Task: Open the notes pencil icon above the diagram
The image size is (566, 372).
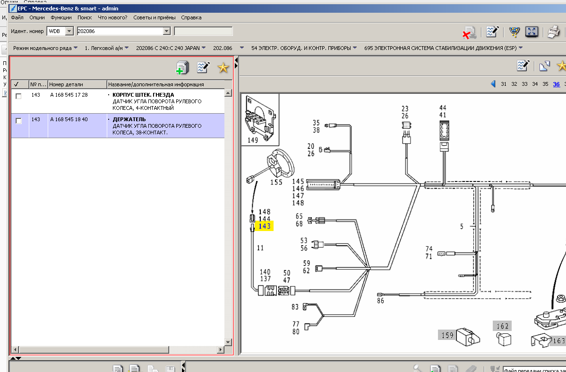Action: pyautogui.click(x=523, y=66)
